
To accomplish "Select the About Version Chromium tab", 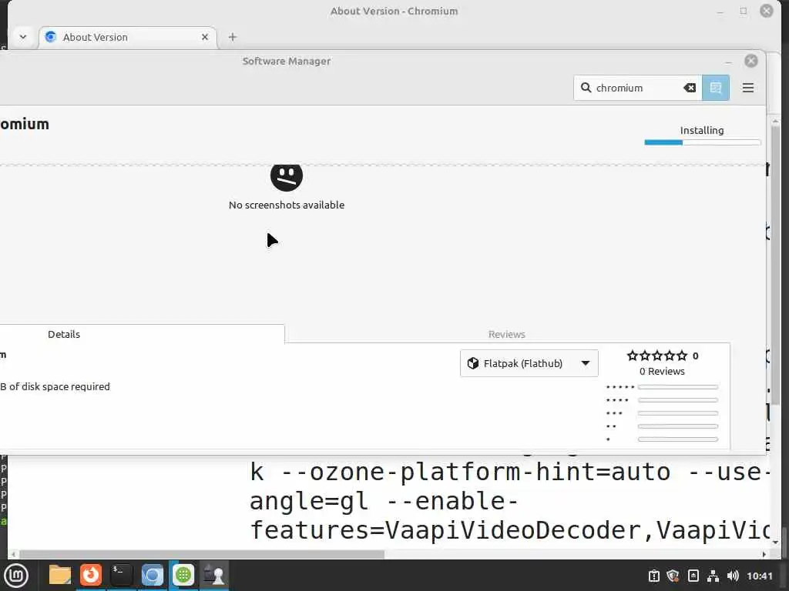I will pyautogui.click(x=129, y=37).
